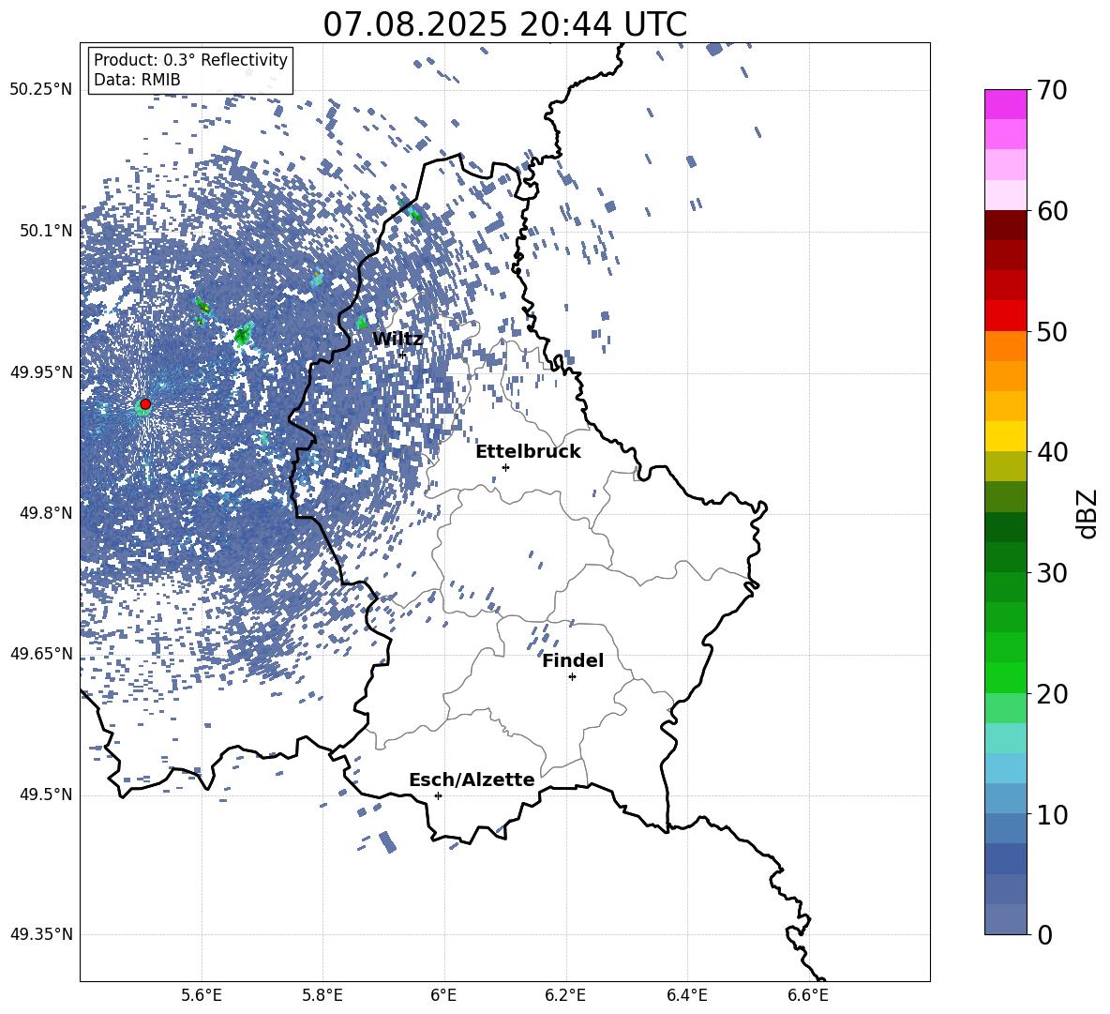
Task: Click the 49.65°N latitude label
Action: 41,653
